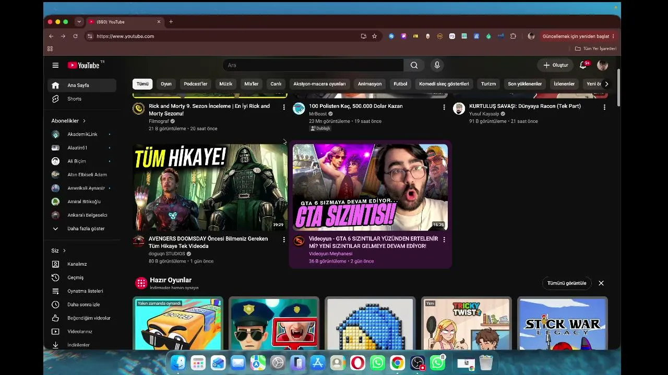This screenshot has height=375, width=668.
Task: Switch to the (693) YouTube browser tab
Action: coord(124,22)
